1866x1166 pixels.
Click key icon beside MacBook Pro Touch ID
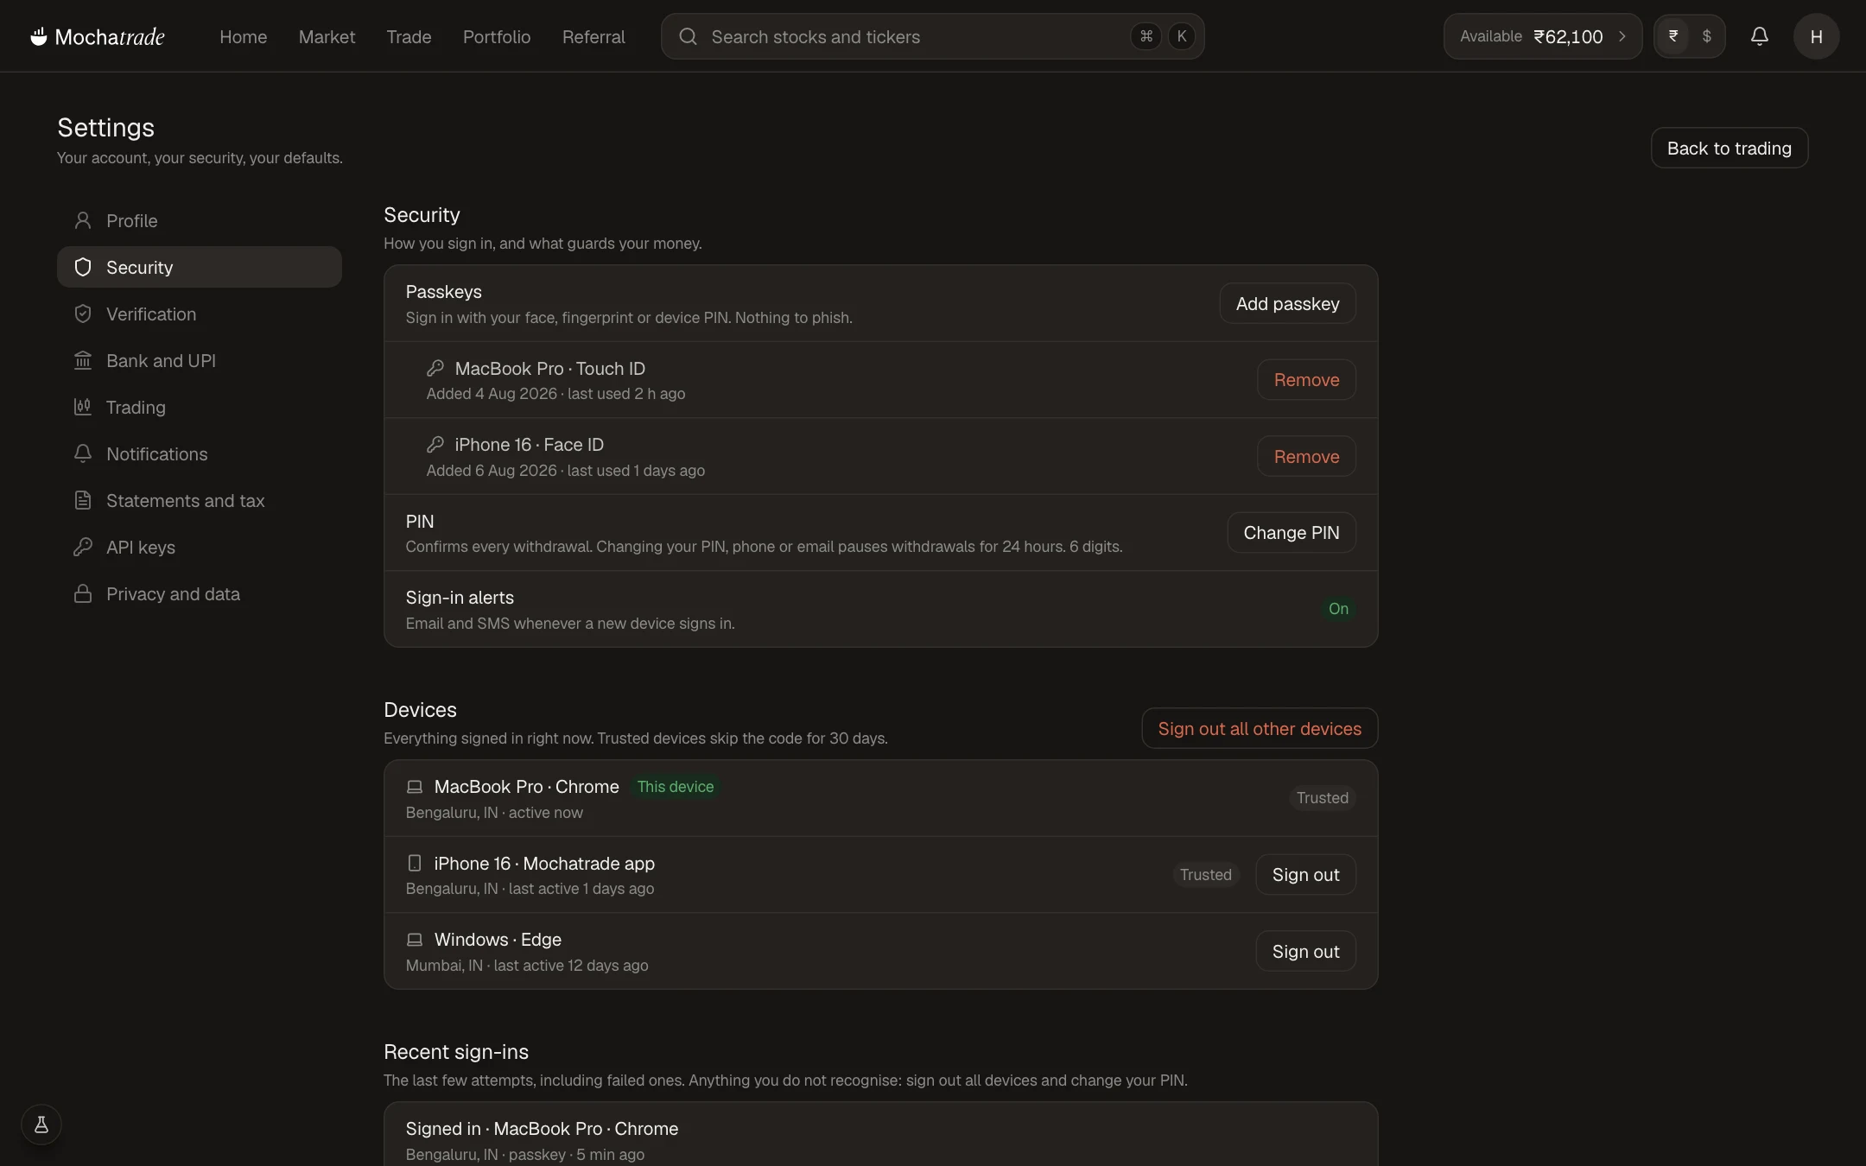435,368
